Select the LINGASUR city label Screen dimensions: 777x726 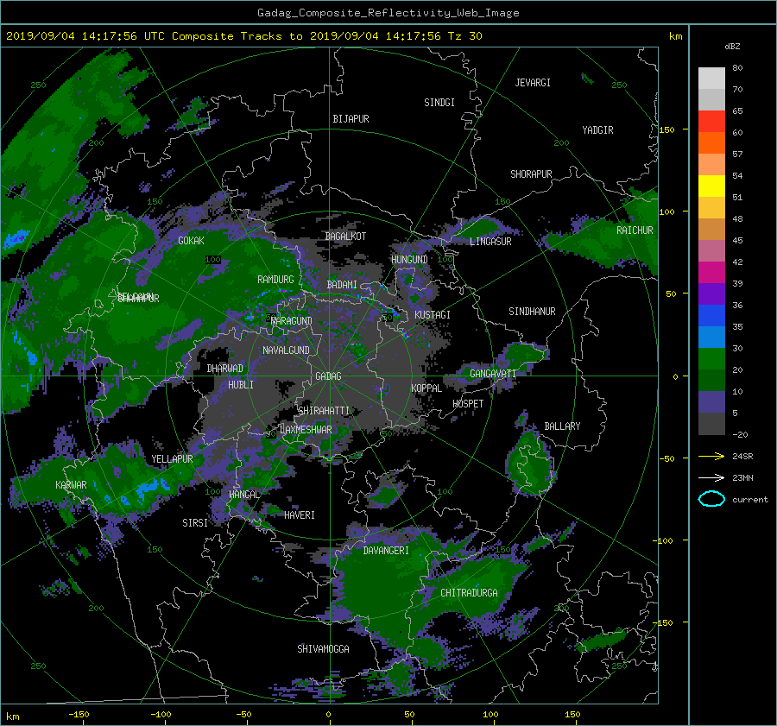point(490,242)
